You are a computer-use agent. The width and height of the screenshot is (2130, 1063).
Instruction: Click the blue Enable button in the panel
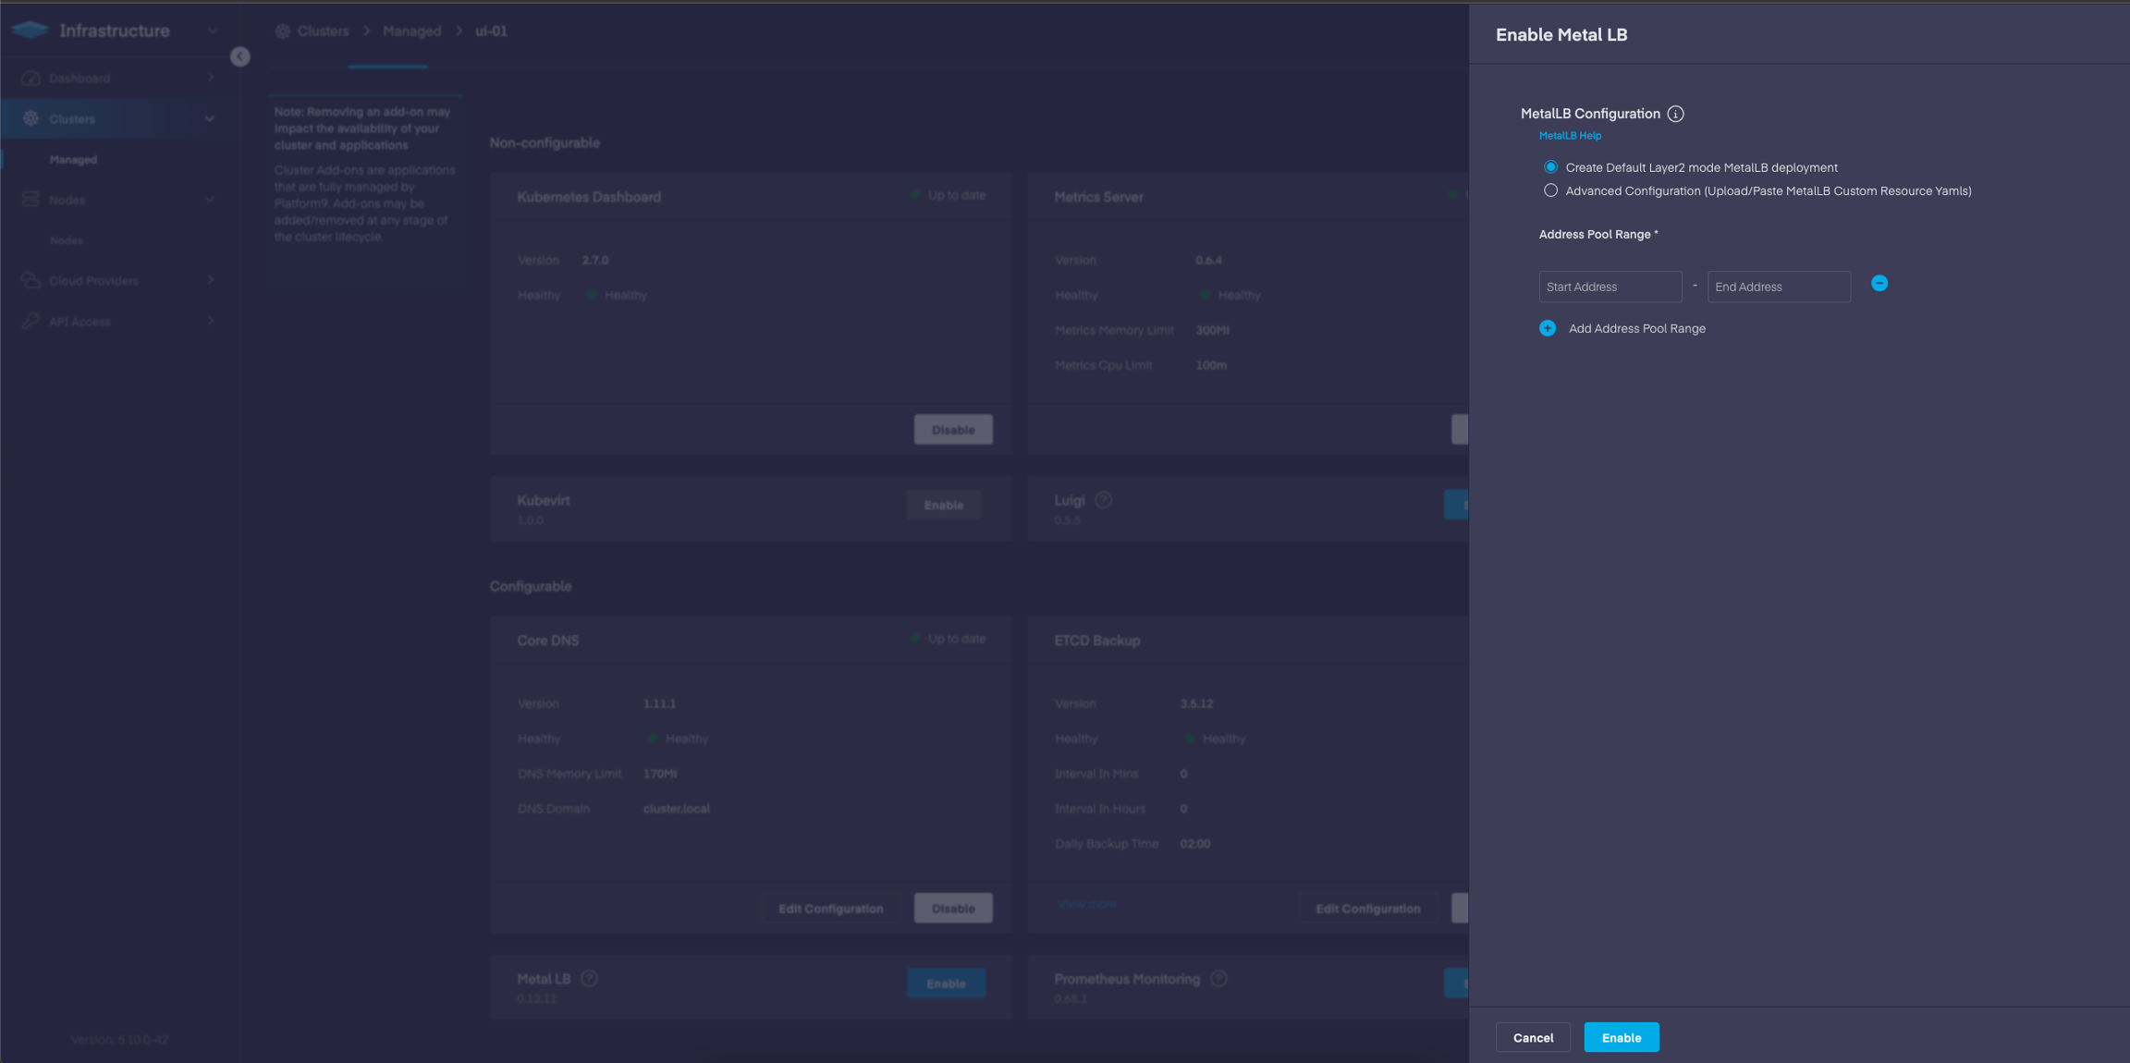click(1621, 1037)
